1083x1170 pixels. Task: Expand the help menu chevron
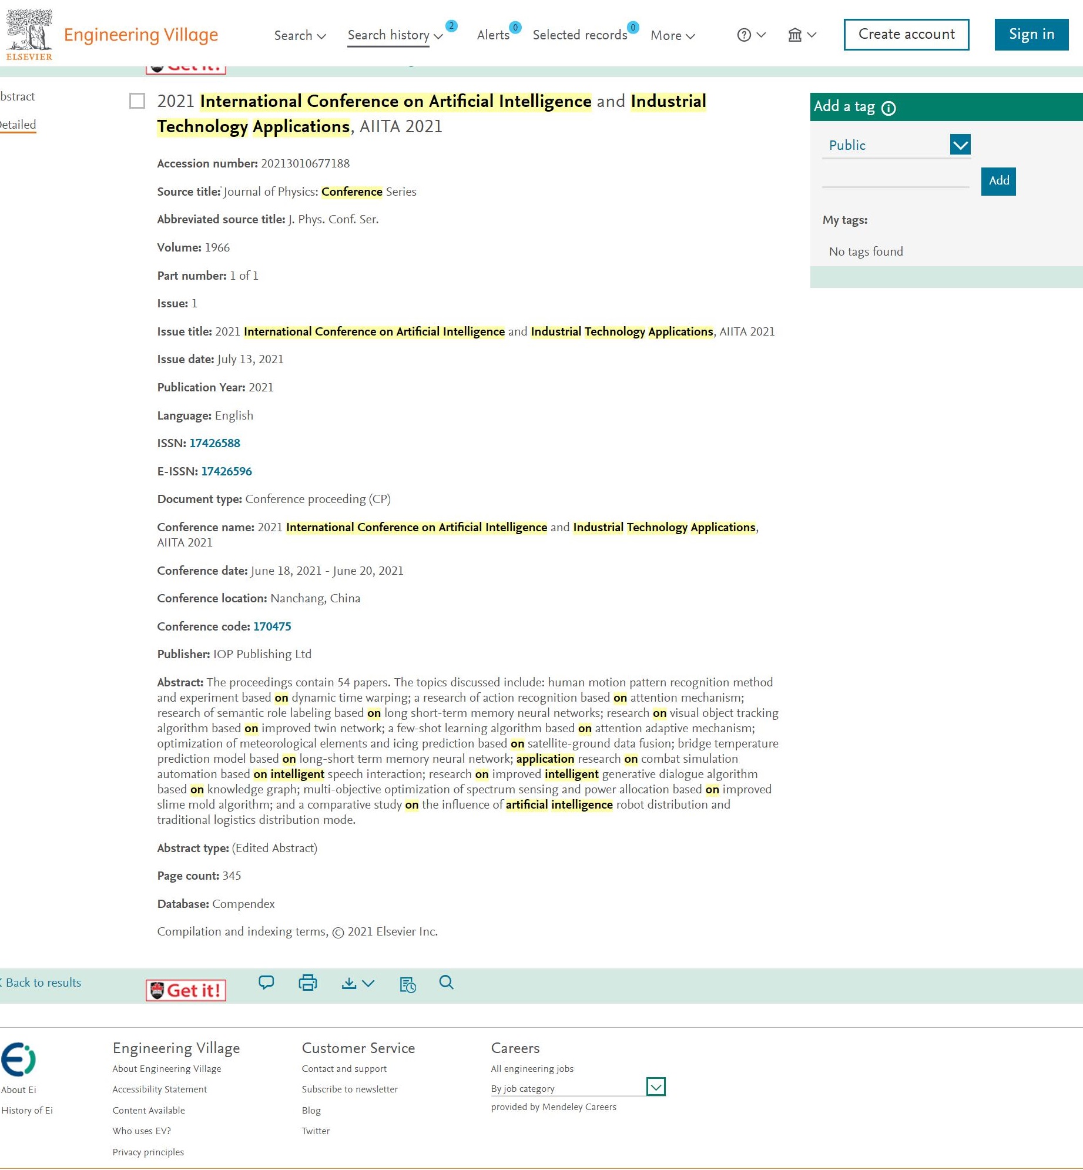click(x=761, y=35)
